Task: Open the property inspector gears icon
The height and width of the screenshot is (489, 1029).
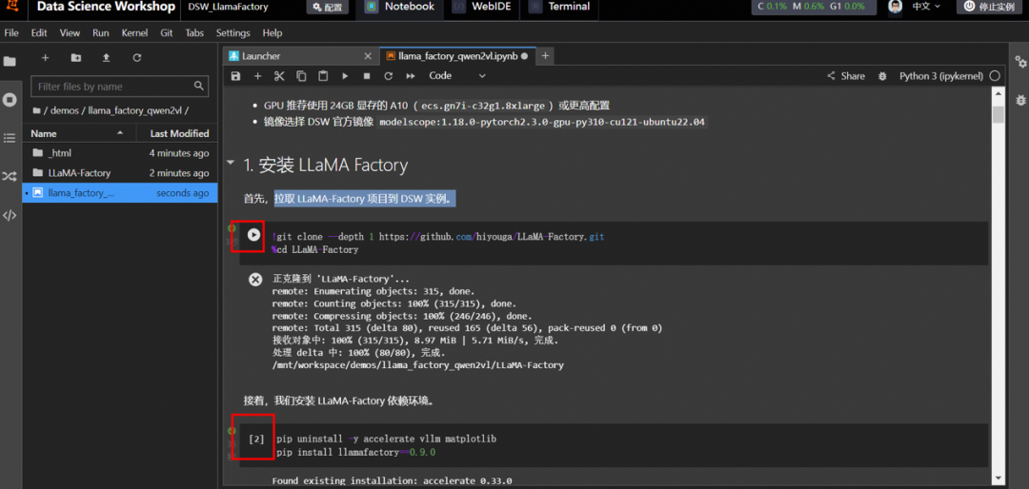Action: [x=1020, y=61]
